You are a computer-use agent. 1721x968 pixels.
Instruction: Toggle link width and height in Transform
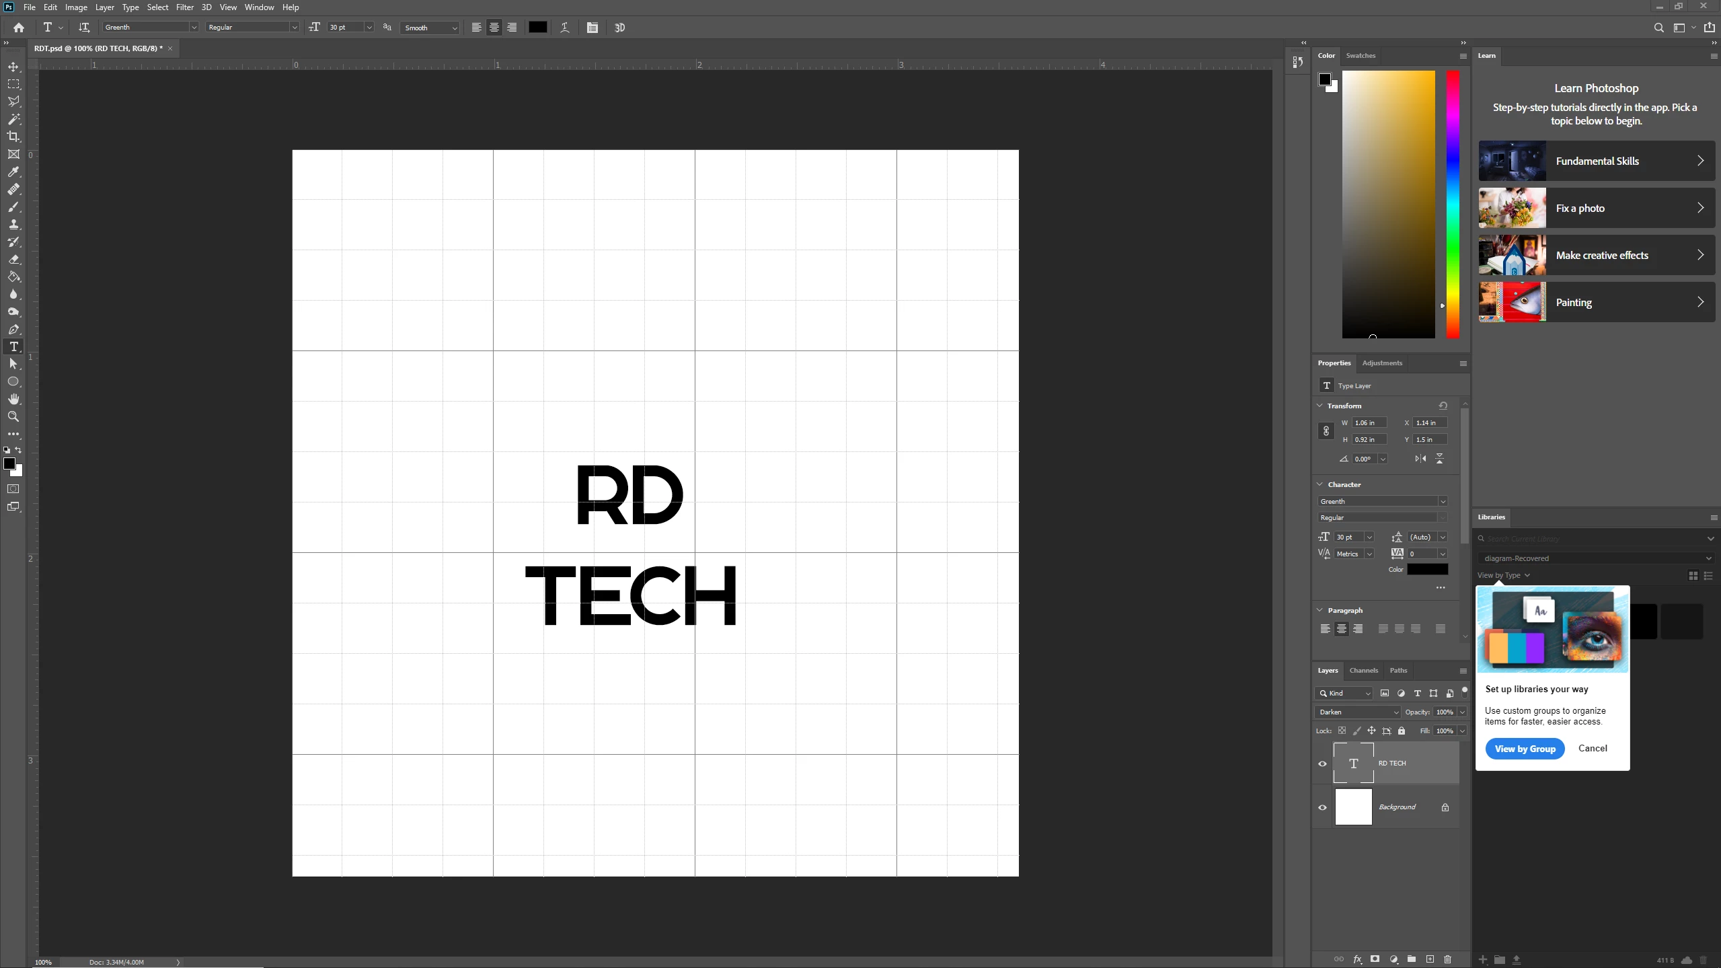pos(1326,431)
